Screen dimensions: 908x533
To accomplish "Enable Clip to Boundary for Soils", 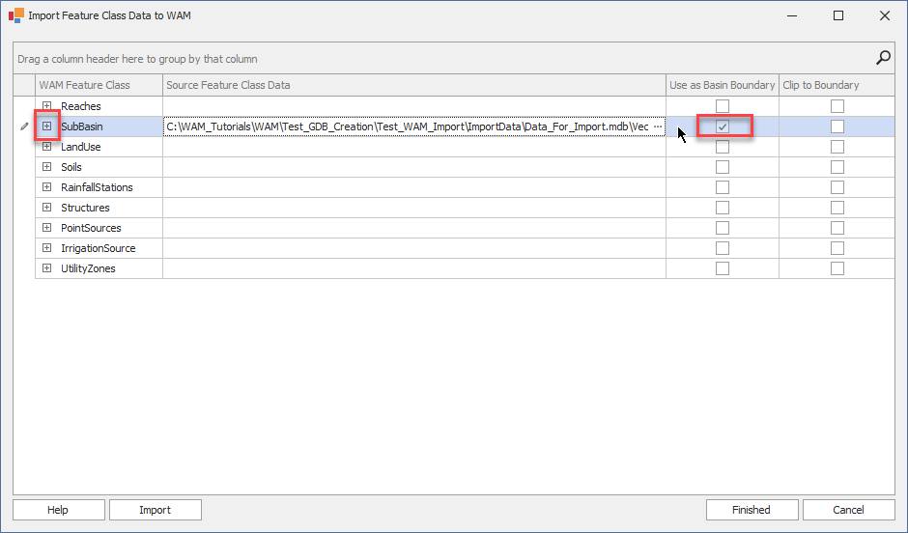I will pyautogui.click(x=837, y=167).
